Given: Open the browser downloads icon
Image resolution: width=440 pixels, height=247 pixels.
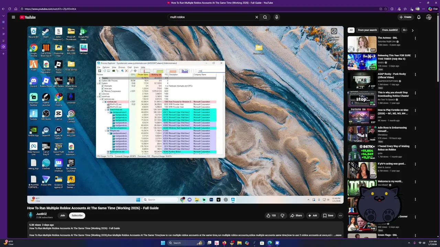Looking at the screenshot, I should pyautogui.click(x=411, y=9).
